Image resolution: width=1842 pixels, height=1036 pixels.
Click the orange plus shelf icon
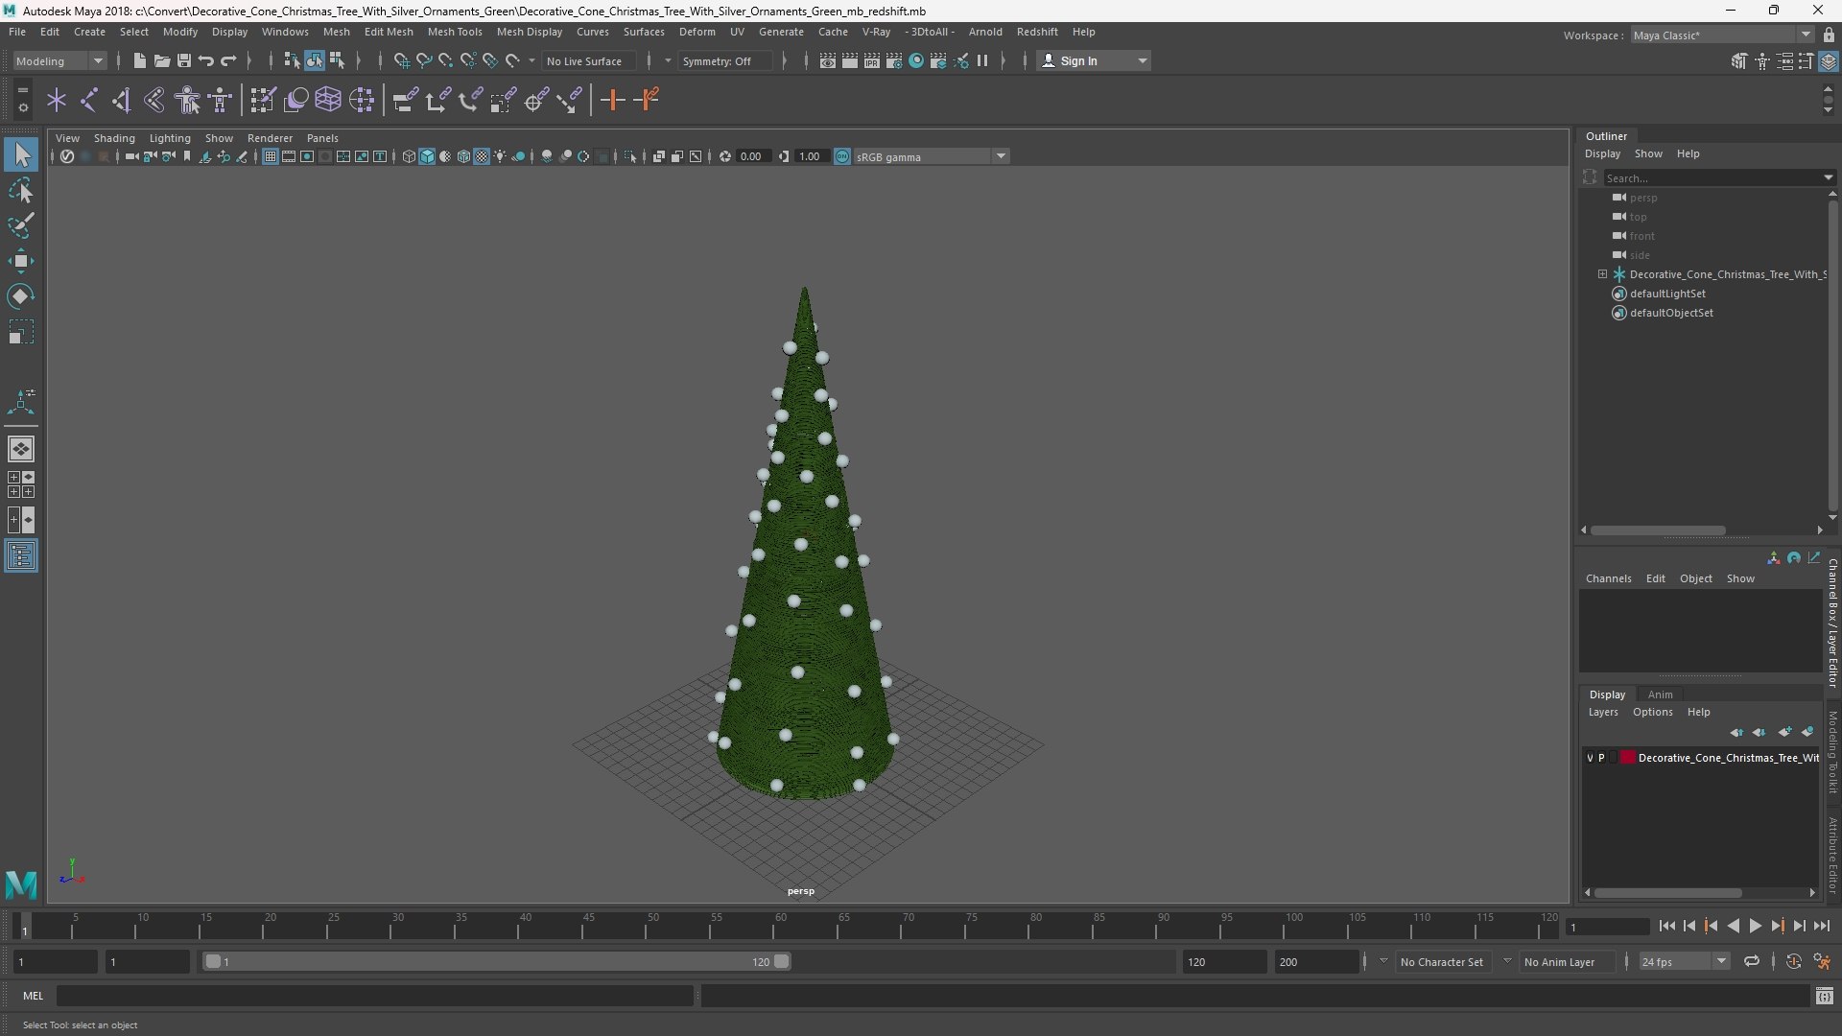(x=612, y=100)
